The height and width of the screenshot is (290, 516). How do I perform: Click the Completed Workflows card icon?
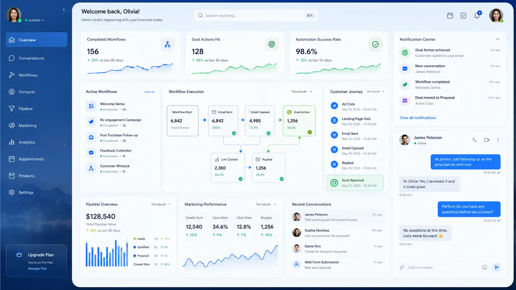[167, 44]
